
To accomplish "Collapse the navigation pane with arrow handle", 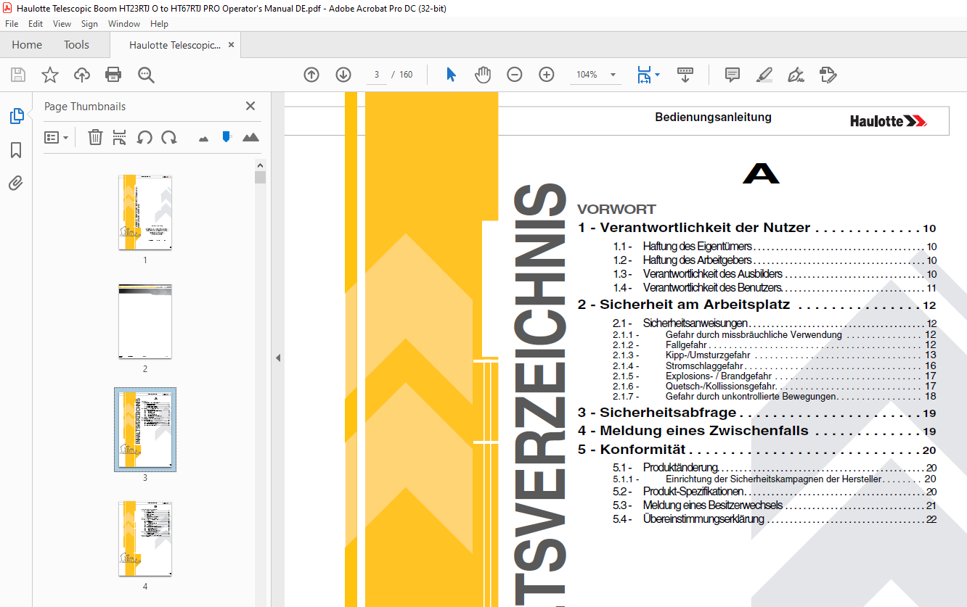I will 278,358.
